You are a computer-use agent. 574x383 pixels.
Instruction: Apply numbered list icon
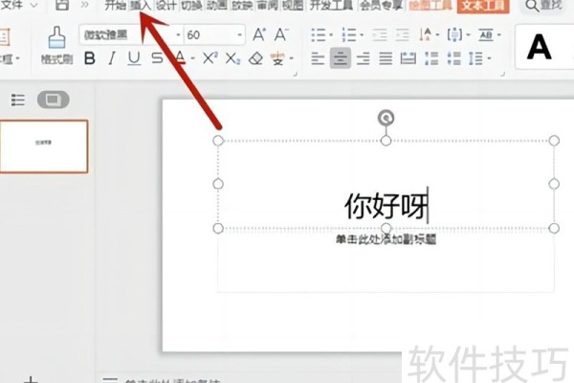point(348,35)
